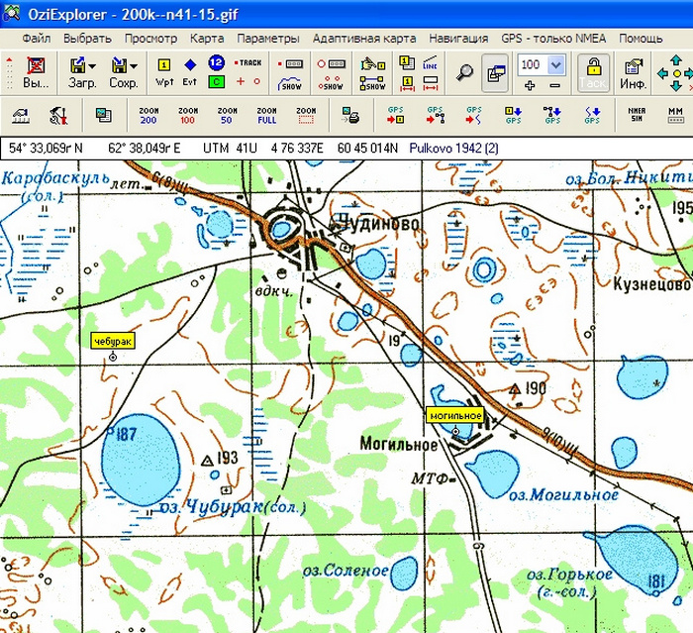The width and height of the screenshot is (693, 633).
Task: Click the plus zoom in button
Action: pyautogui.click(x=530, y=85)
